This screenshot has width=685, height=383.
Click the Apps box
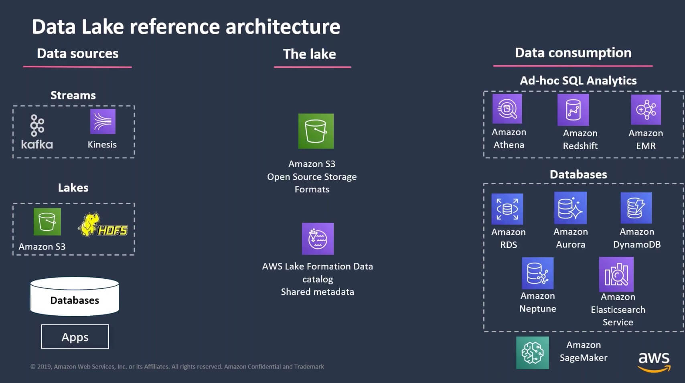[x=75, y=337]
